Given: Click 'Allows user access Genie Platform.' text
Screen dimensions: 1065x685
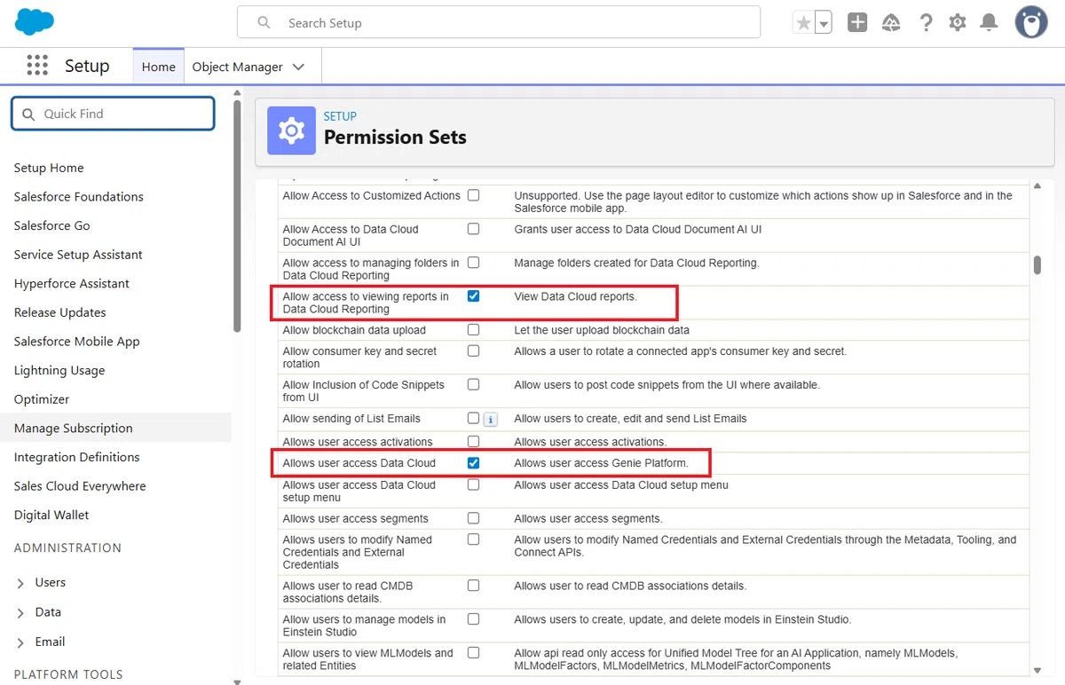Looking at the screenshot, I should point(601,463).
